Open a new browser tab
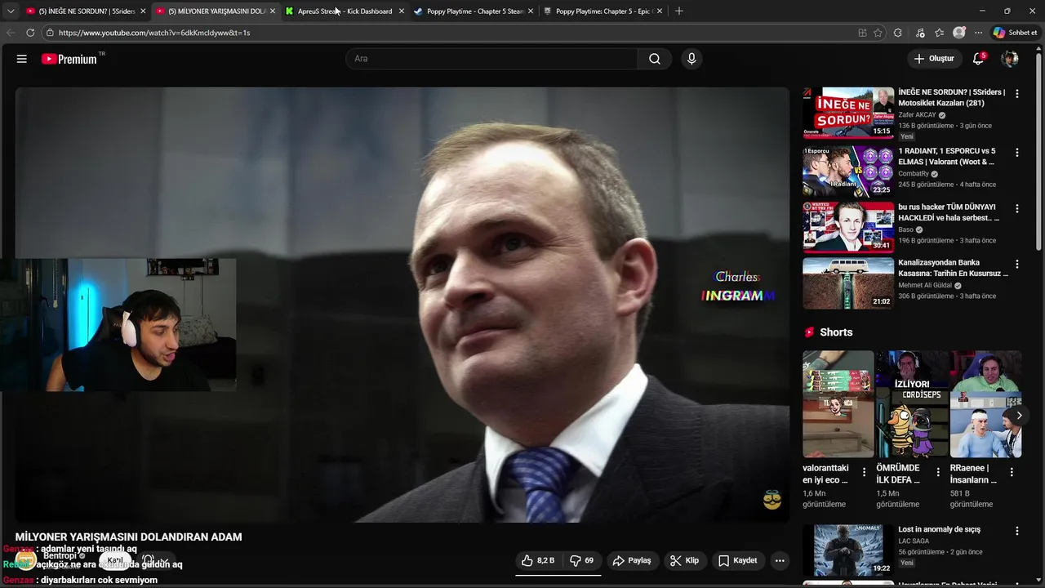The image size is (1045, 588). pyautogui.click(x=678, y=11)
